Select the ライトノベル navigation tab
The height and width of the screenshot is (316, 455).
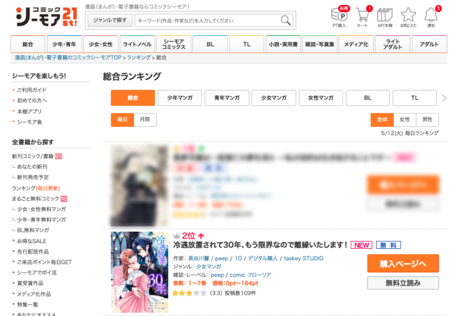[137, 44]
